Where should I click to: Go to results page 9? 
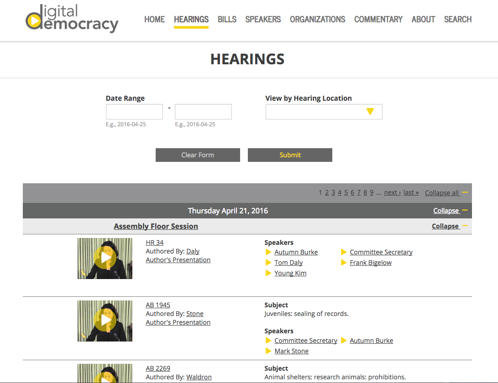372,192
